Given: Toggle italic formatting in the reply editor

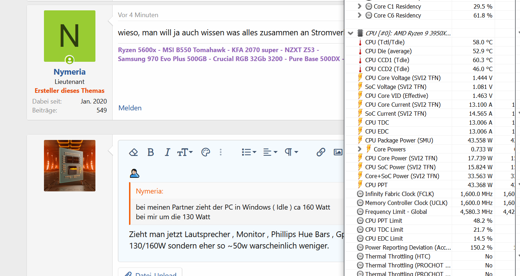Looking at the screenshot, I should click(167, 152).
